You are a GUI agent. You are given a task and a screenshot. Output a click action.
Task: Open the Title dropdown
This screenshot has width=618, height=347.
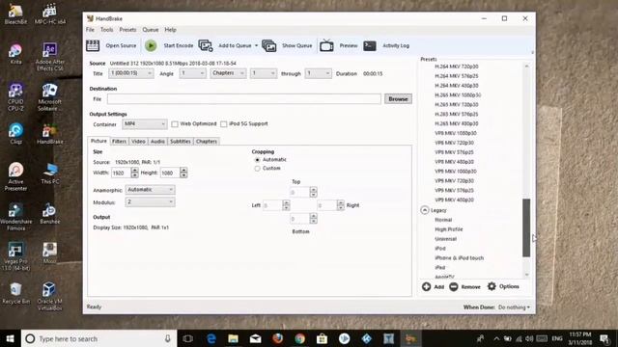(x=131, y=73)
